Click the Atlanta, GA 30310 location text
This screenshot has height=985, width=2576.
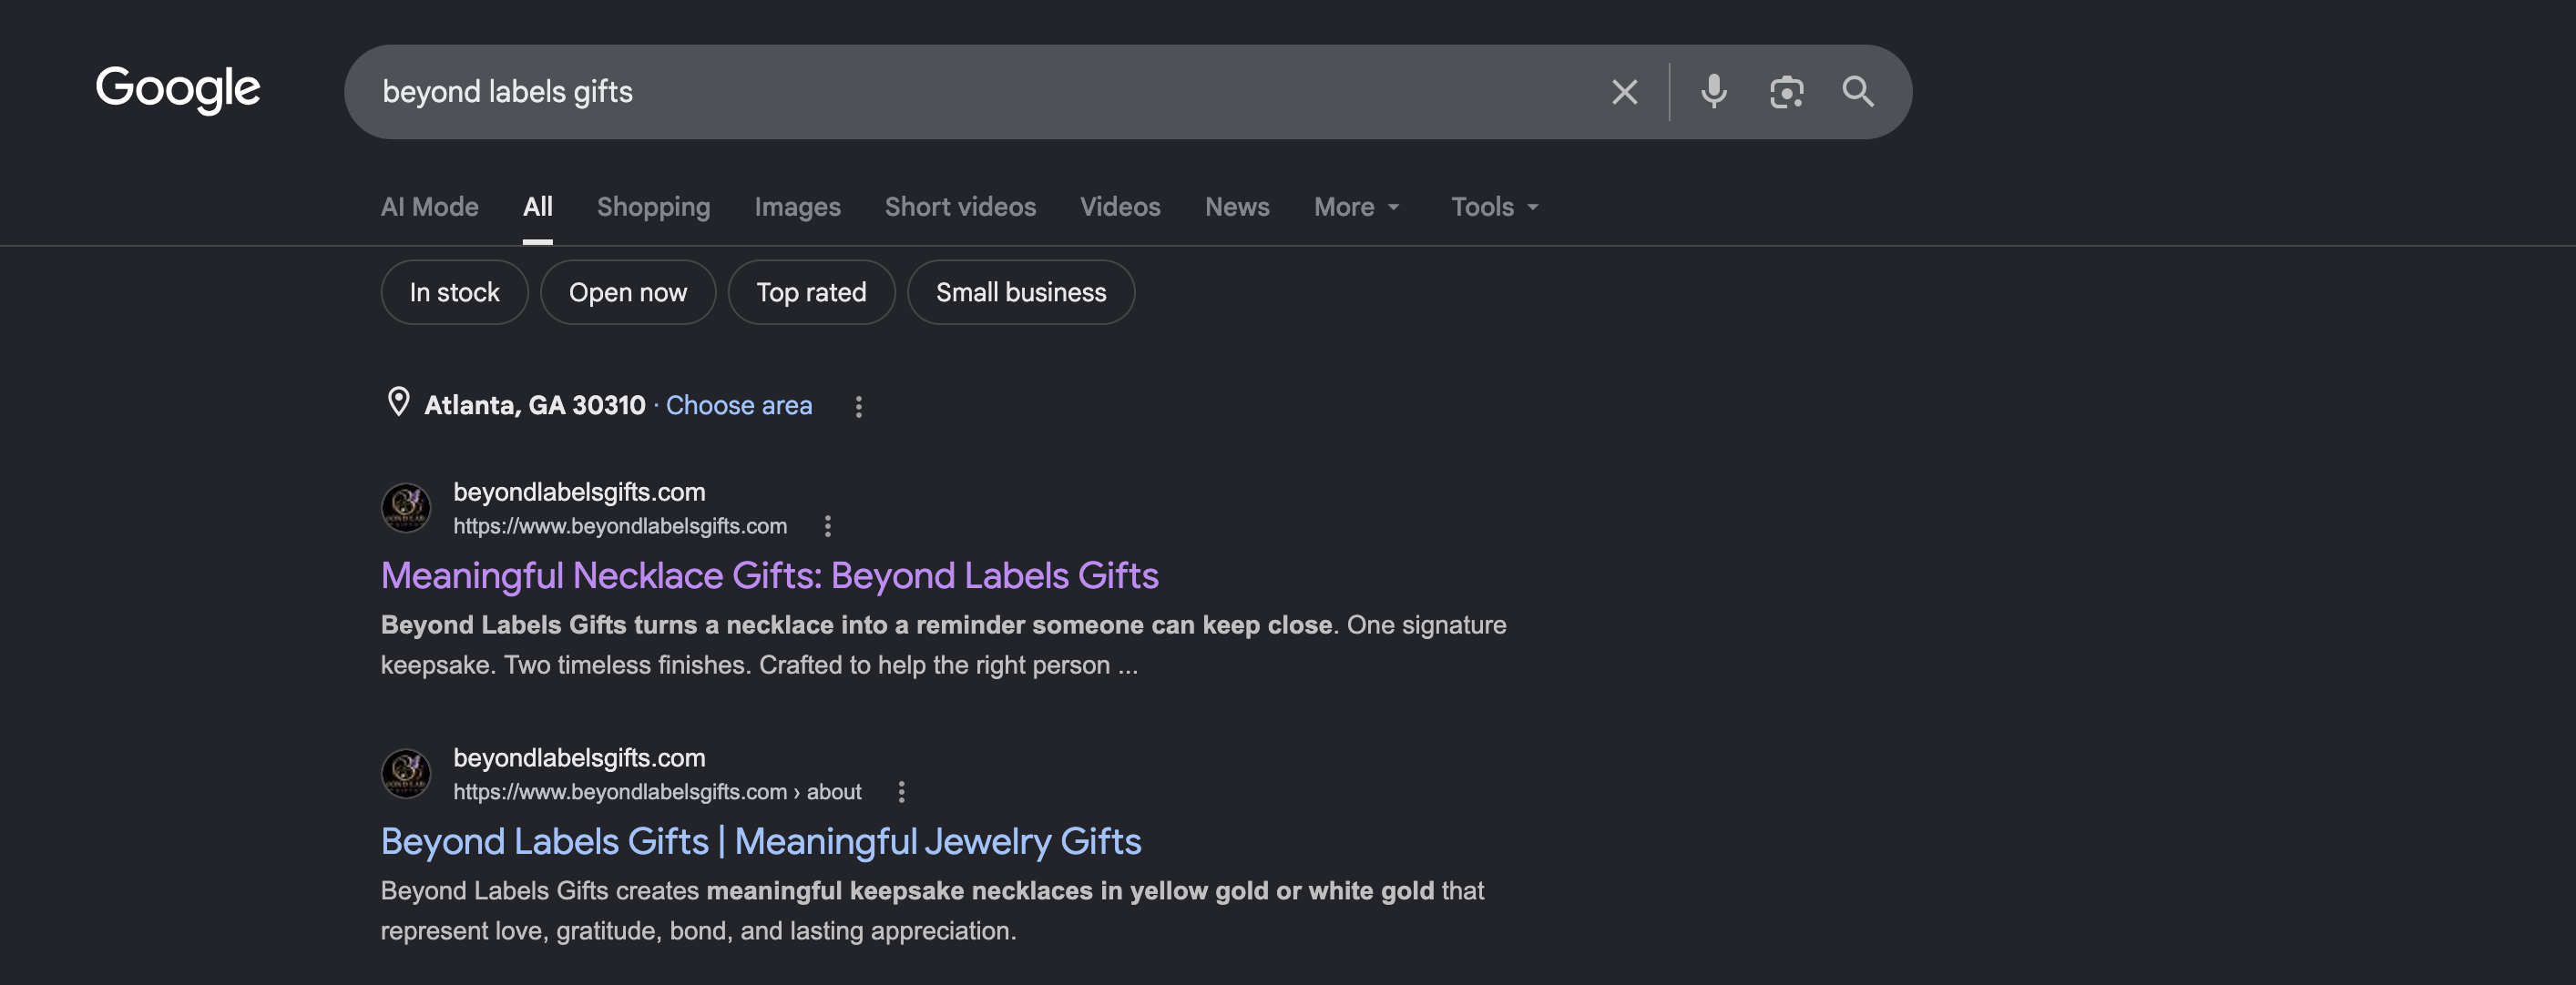(535, 406)
